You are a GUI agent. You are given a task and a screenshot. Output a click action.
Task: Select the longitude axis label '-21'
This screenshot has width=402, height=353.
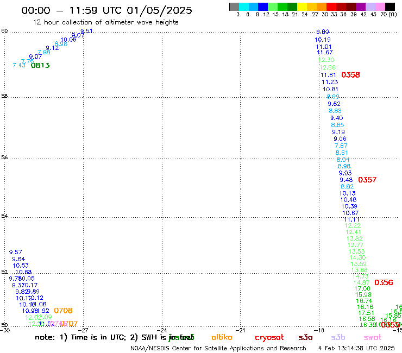click(241, 330)
